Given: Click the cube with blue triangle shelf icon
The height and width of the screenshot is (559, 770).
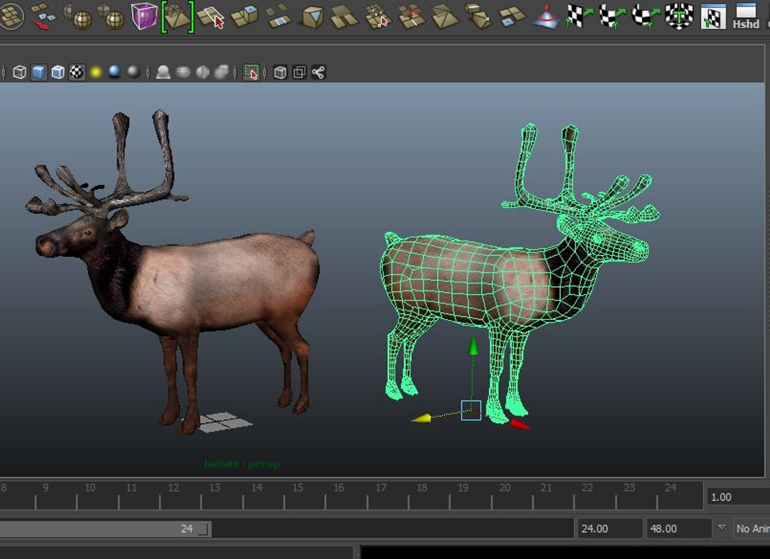Looking at the screenshot, I should [x=312, y=16].
